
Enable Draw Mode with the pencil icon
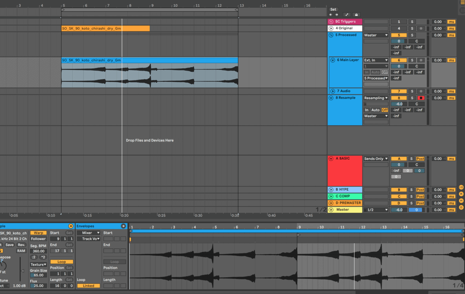(x=347, y=14)
